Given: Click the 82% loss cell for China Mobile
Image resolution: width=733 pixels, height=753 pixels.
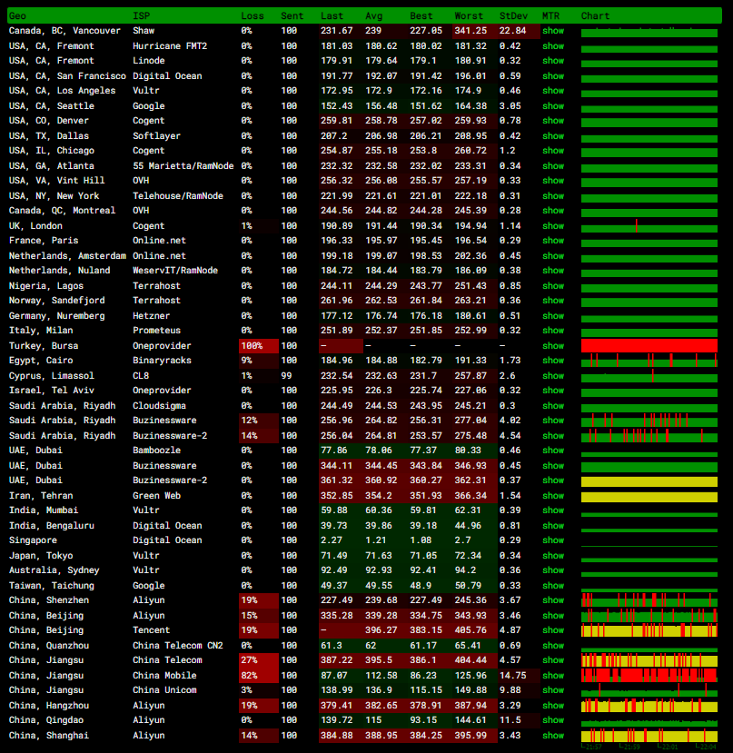Looking at the screenshot, I should pos(259,675).
